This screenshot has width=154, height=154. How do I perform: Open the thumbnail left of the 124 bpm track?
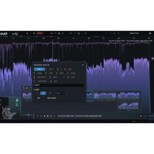tap(105, 96)
